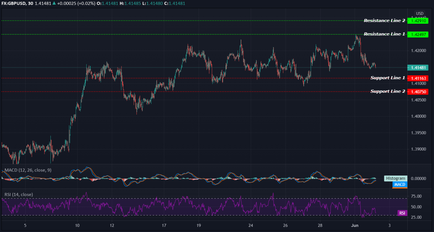Click the purple RSI label on axis
This screenshot has width=434, height=232.
tap(402, 213)
